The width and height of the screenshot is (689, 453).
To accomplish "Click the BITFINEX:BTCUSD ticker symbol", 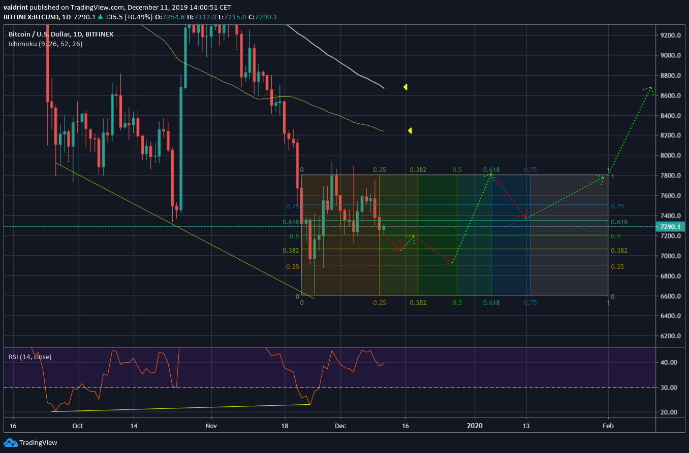I will (x=30, y=17).
